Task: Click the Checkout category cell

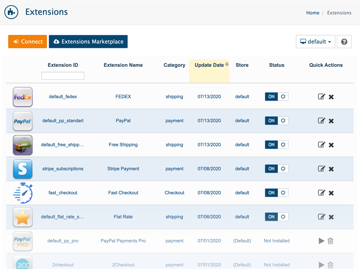Action: click(175, 193)
